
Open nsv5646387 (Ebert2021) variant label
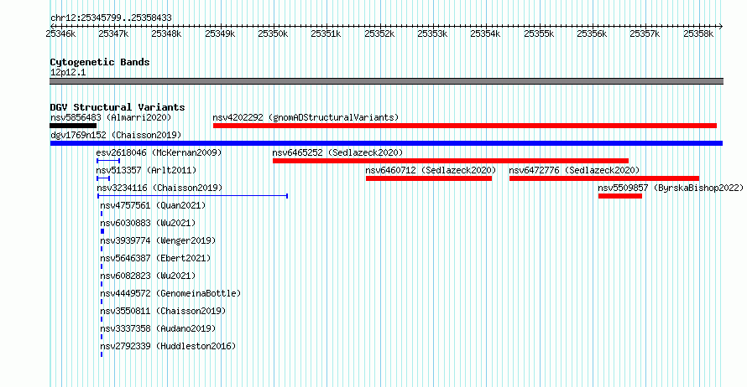coord(155,258)
